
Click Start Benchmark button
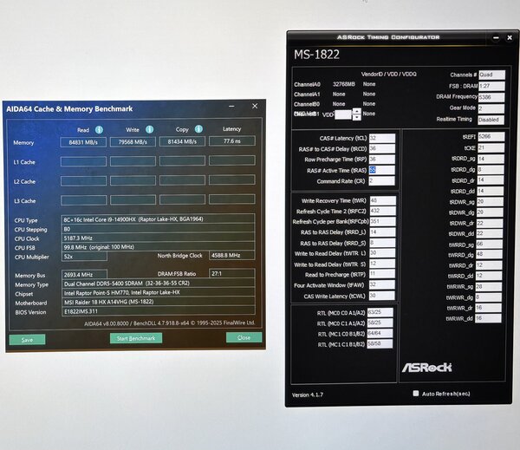(x=136, y=338)
